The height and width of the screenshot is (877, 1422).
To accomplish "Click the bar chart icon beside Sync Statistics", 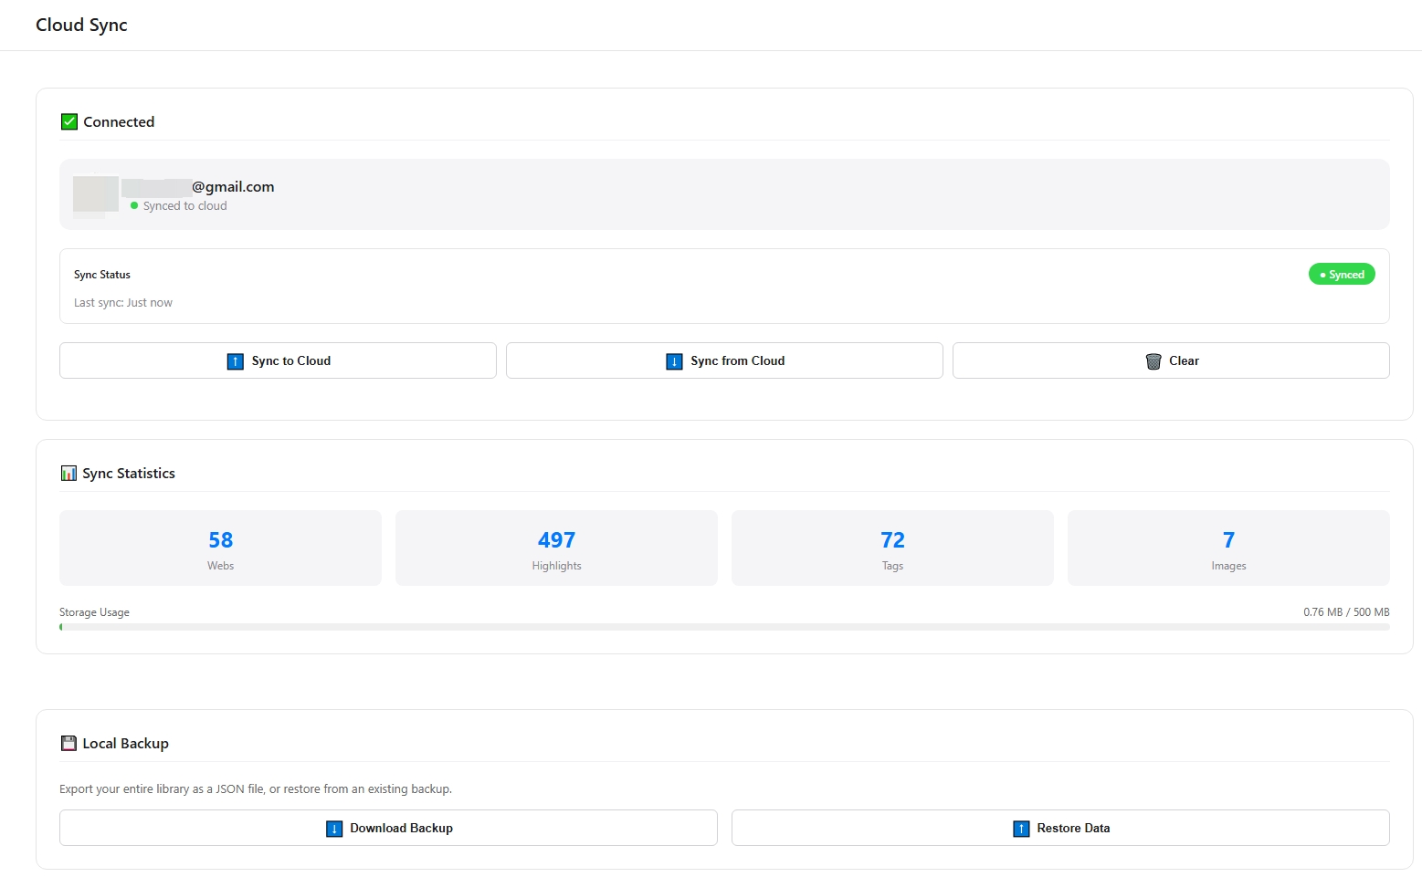I will tap(68, 473).
